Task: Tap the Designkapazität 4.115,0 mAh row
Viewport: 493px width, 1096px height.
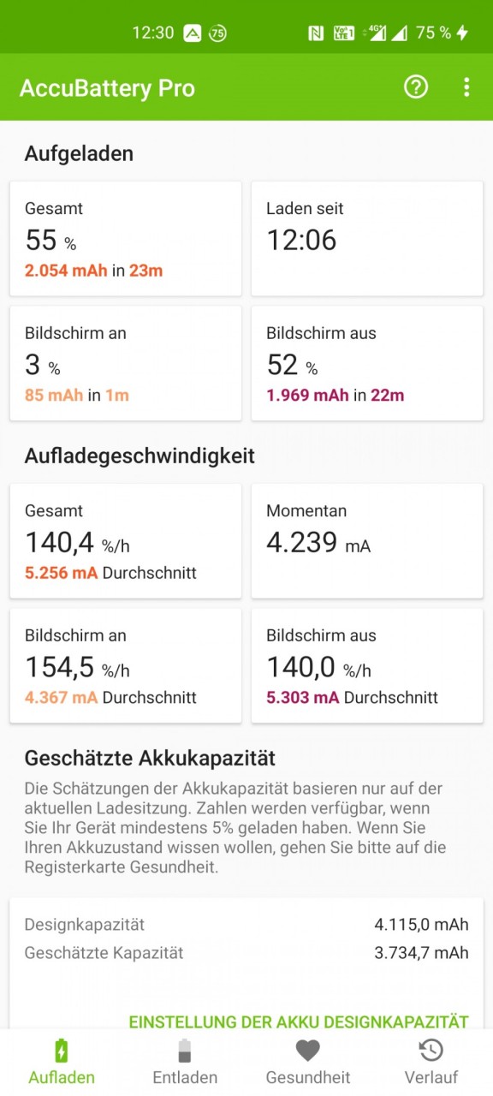Action: (x=246, y=925)
